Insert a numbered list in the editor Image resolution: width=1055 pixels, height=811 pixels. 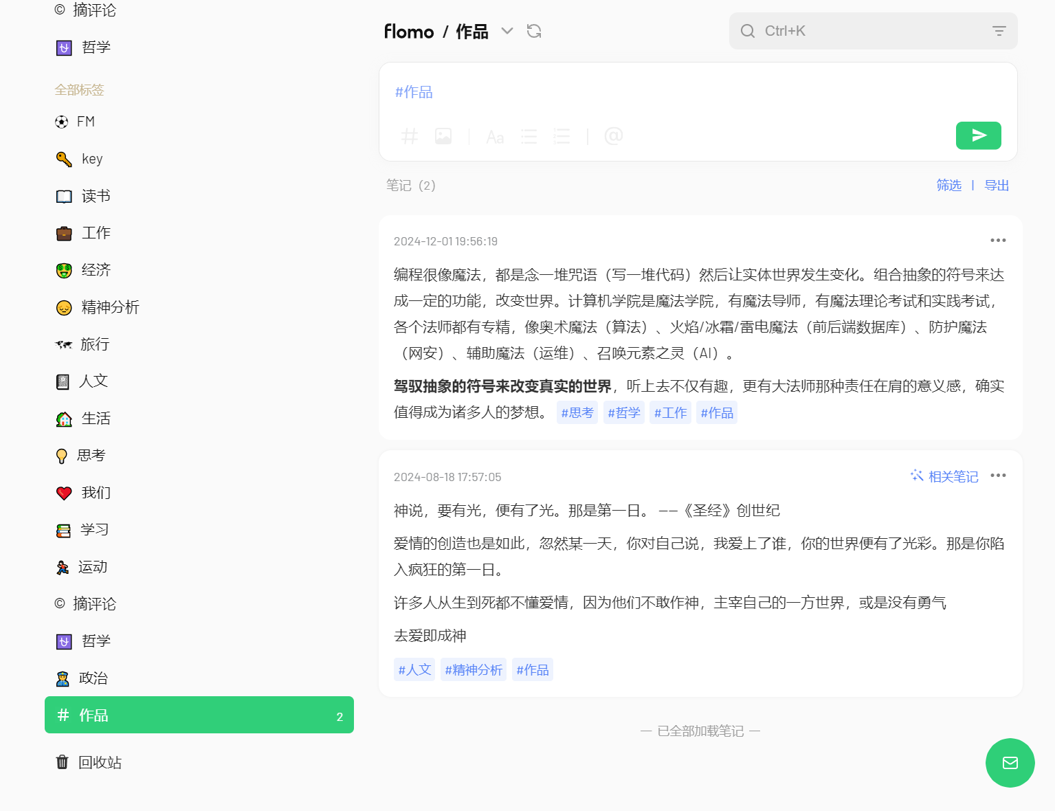pyautogui.click(x=562, y=136)
